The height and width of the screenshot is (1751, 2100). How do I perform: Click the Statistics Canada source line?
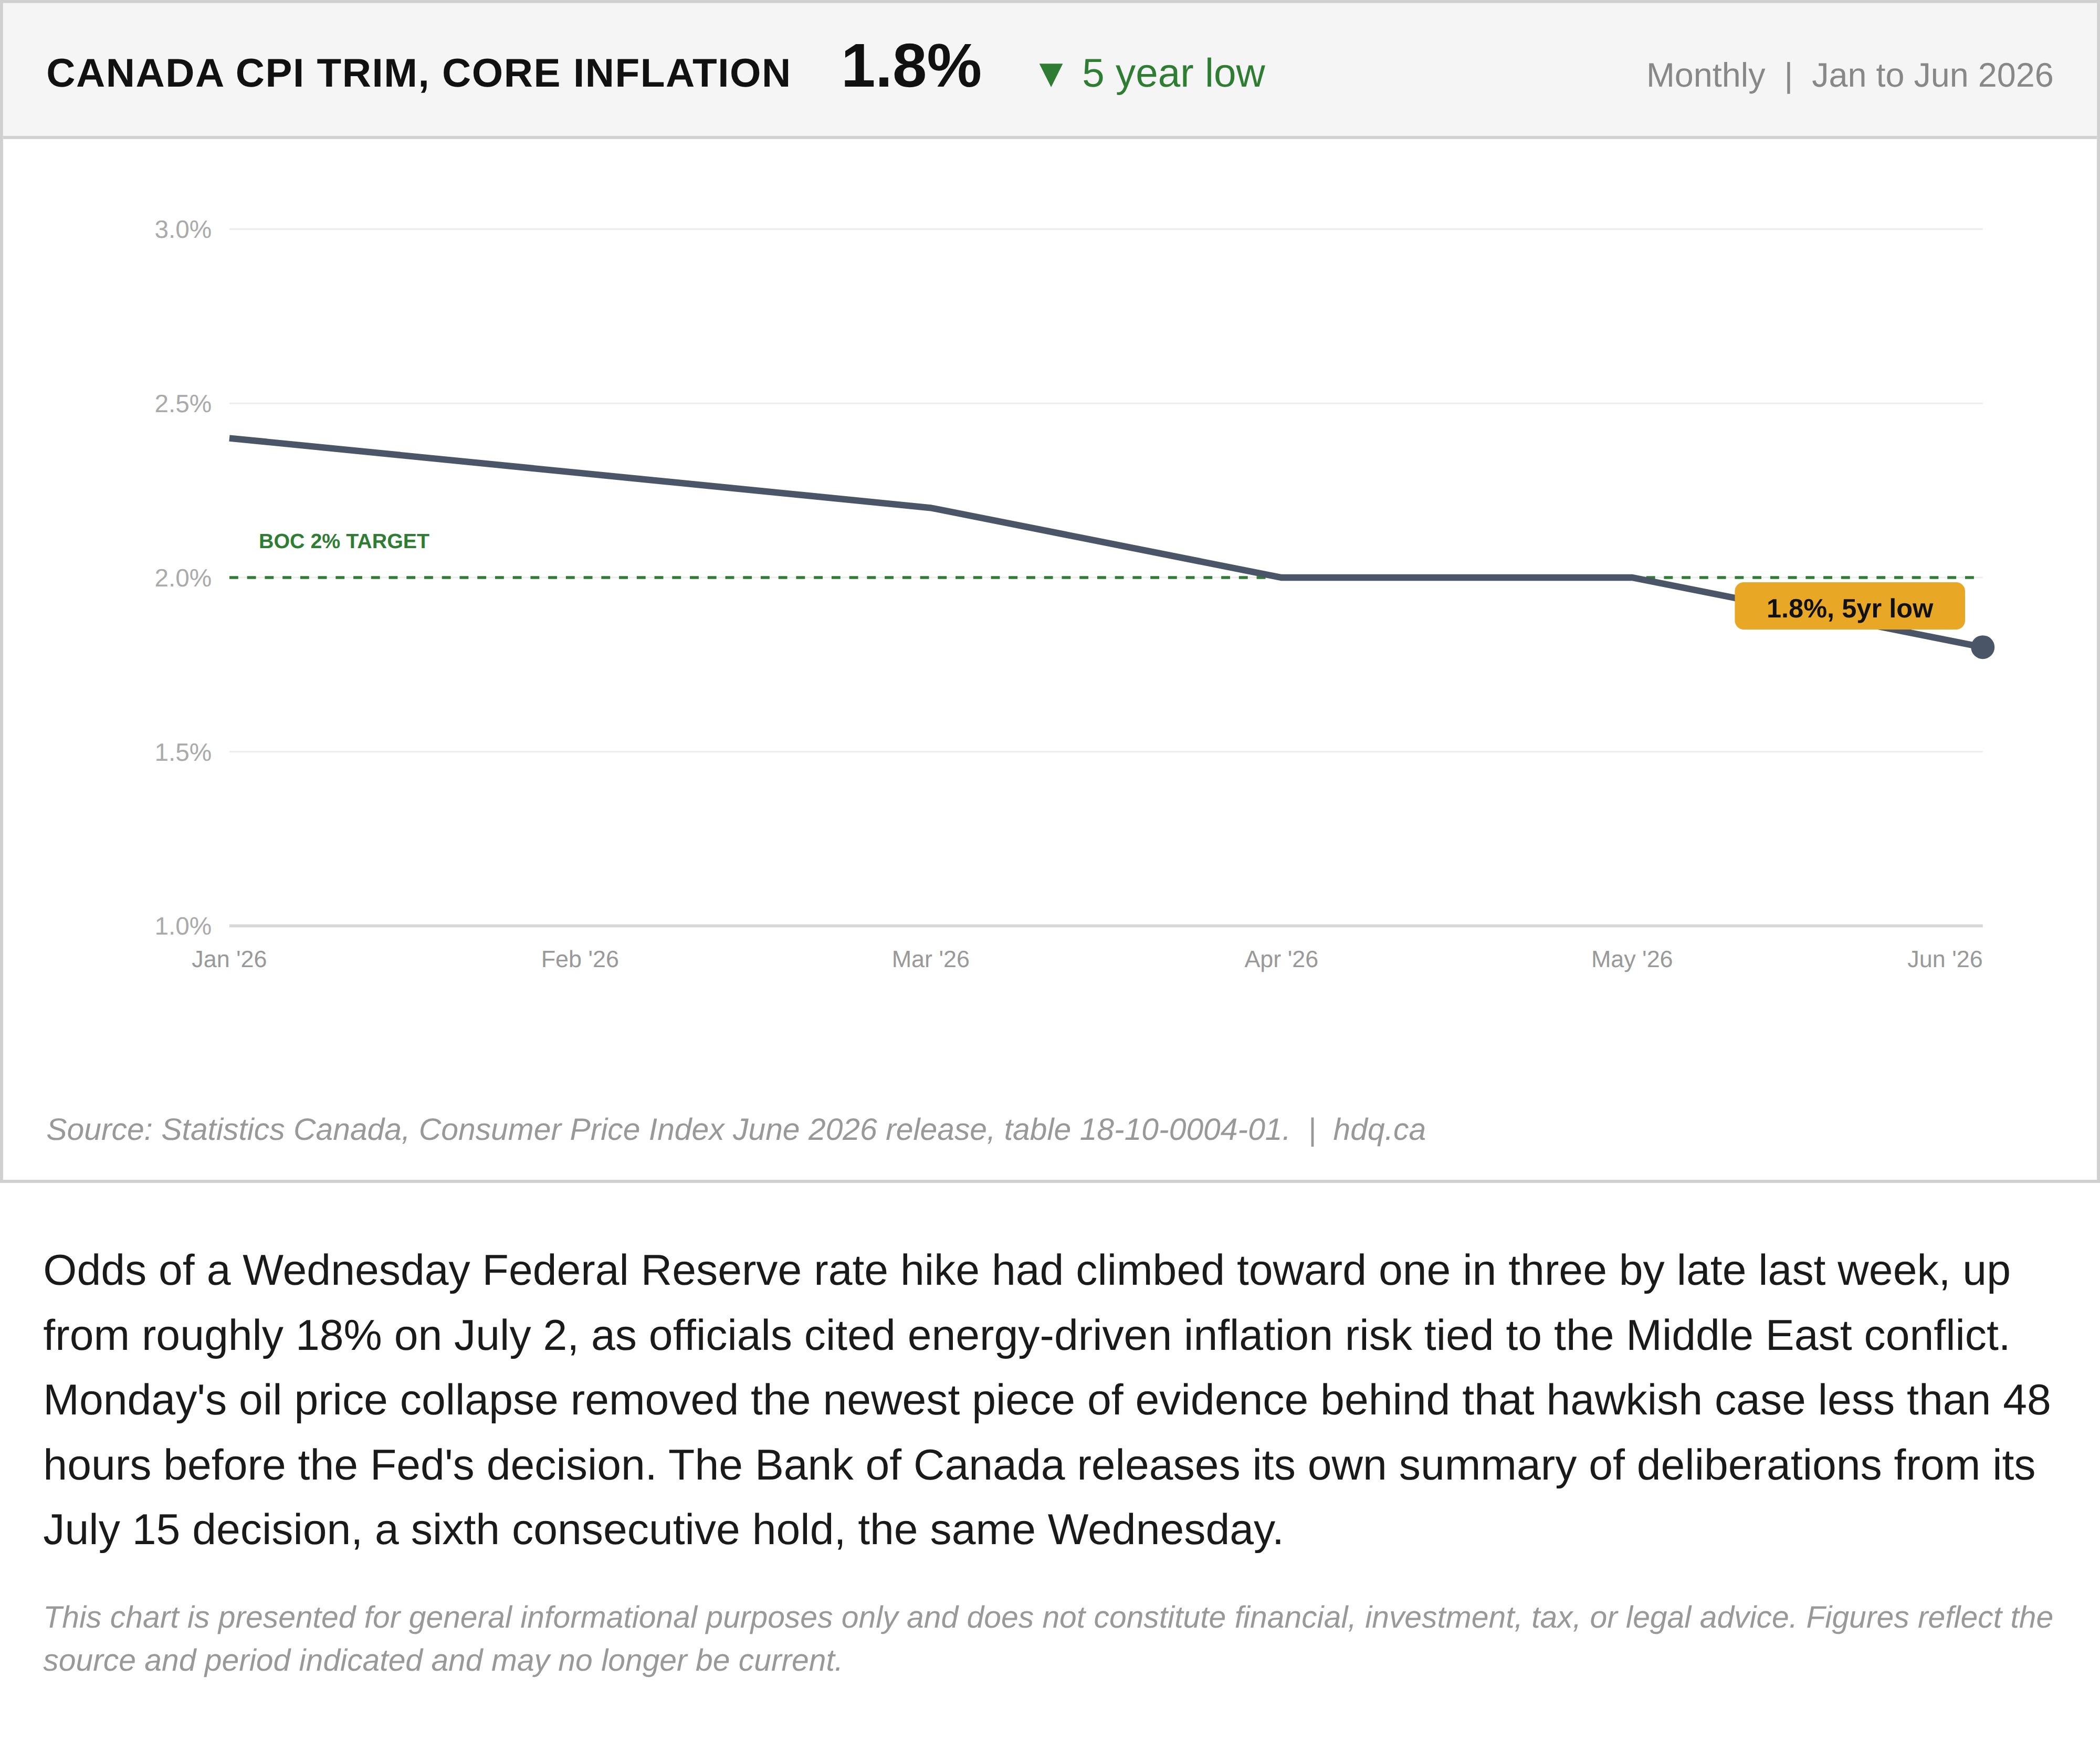tap(668, 1129)
